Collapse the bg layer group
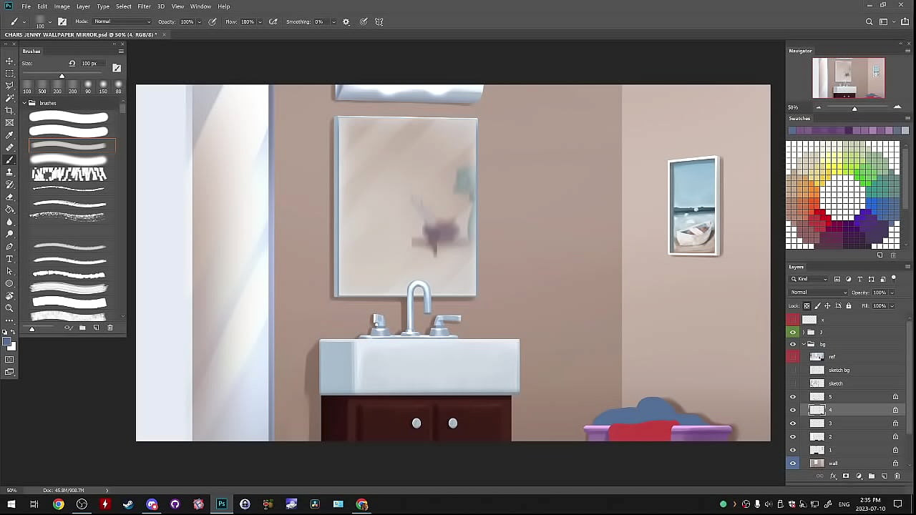Viewport: 916px width, 515px height. coord(803,344)
